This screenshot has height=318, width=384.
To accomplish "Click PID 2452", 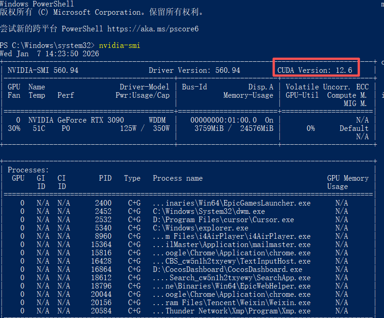I will coord(103,212).
